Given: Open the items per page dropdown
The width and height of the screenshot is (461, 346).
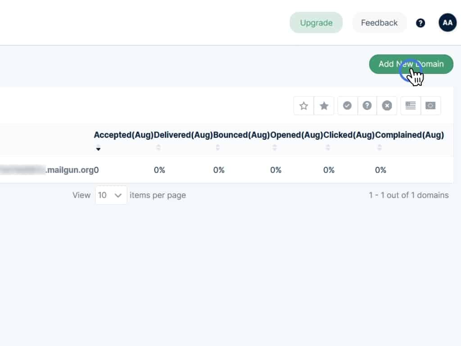Looking at the screenshot, I should pos(111,195).
